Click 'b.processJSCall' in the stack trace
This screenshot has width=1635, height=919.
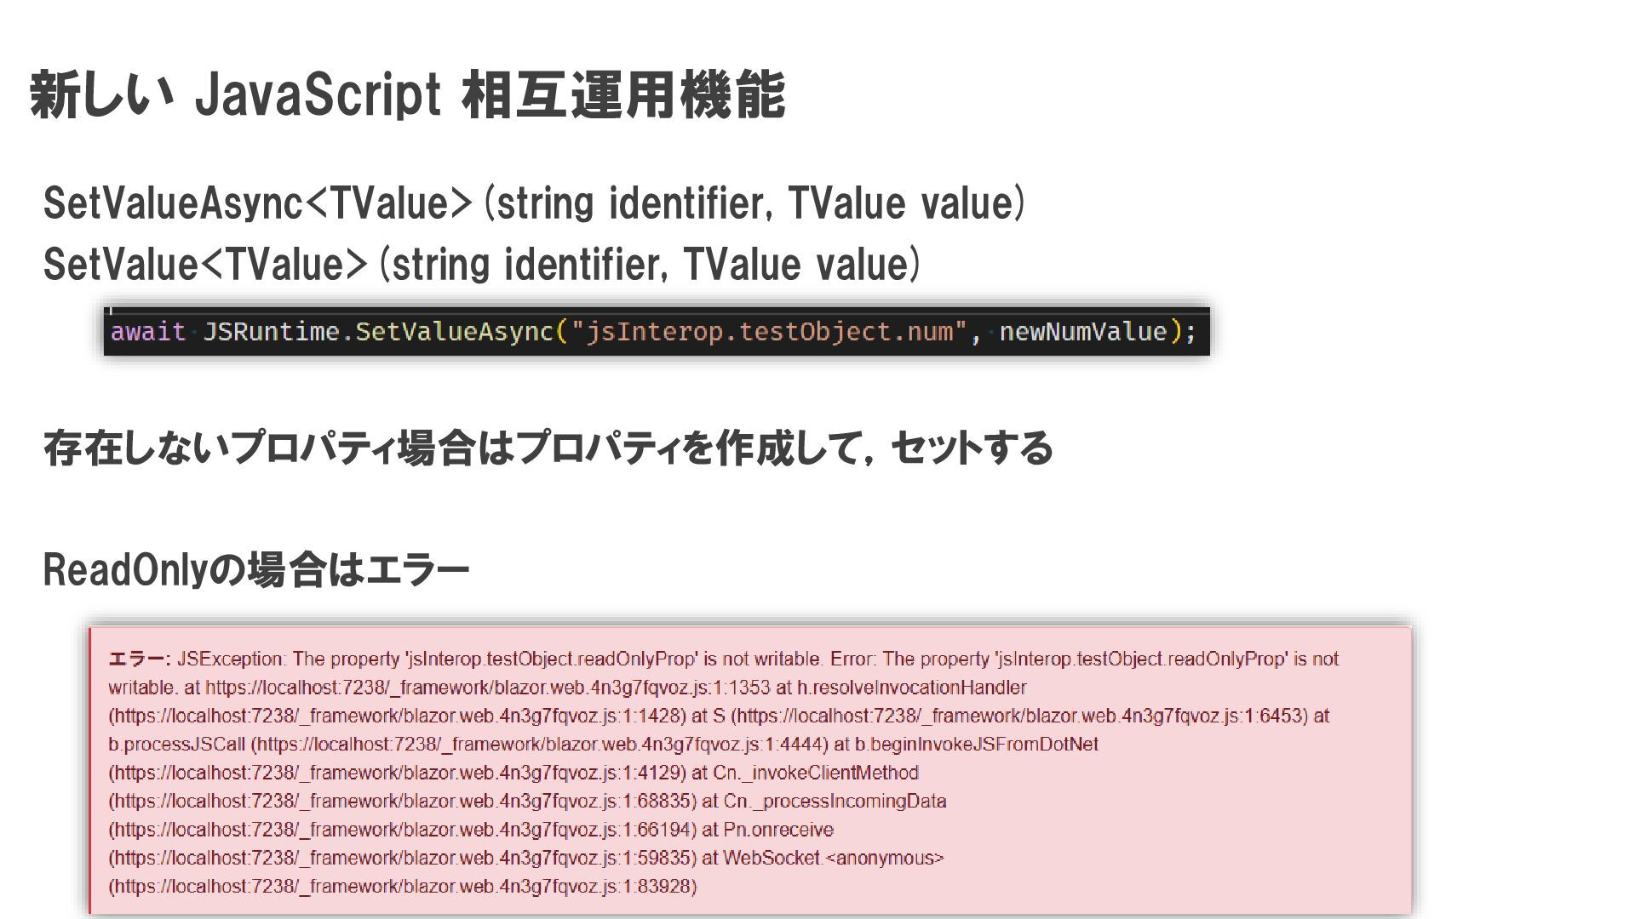[x=176, y=745]
